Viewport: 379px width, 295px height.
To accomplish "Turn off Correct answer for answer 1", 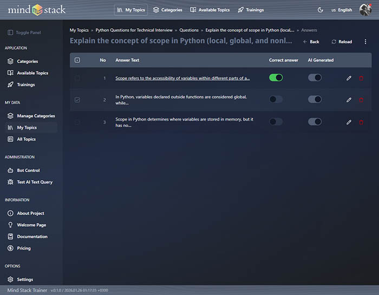I will 276,77.
